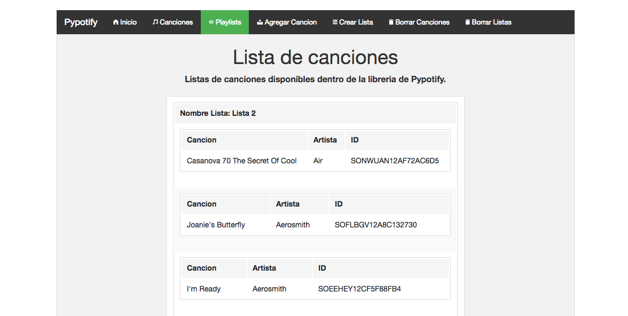The height and width of the screenshot is (316, 628).
Task: Select the Casanova 70 The Secret Of Cool row
Action: [241, 161]
